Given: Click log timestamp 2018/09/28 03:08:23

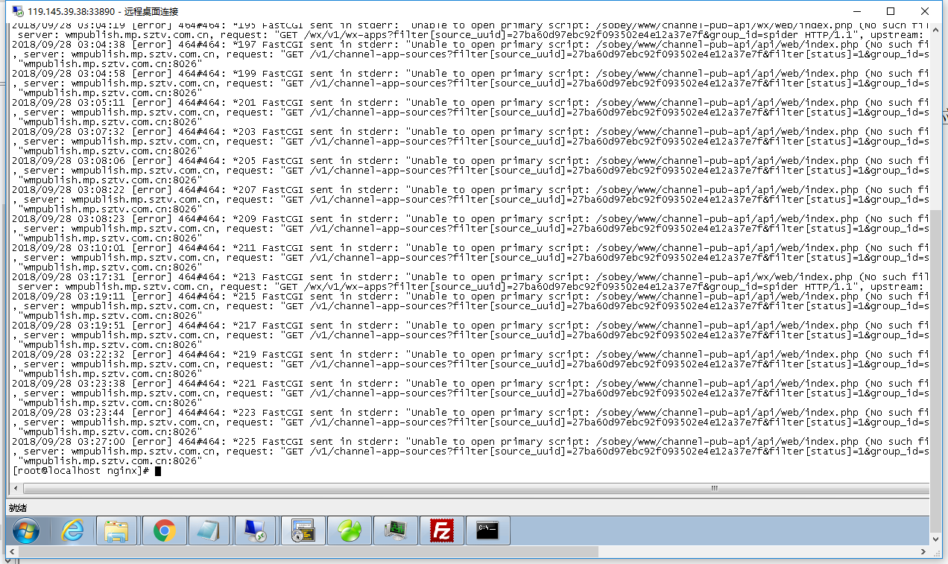Looking at the screenshot, I should 68,219.
